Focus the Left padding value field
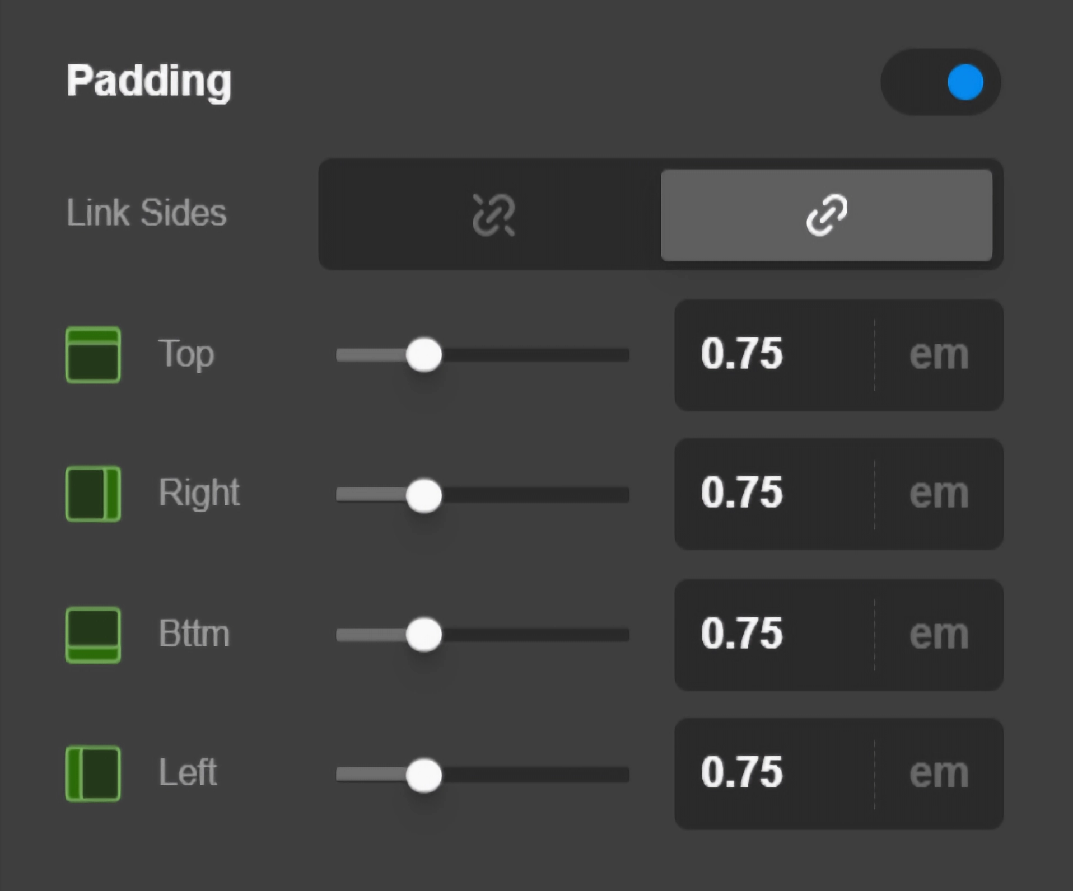 pos(773,773)
